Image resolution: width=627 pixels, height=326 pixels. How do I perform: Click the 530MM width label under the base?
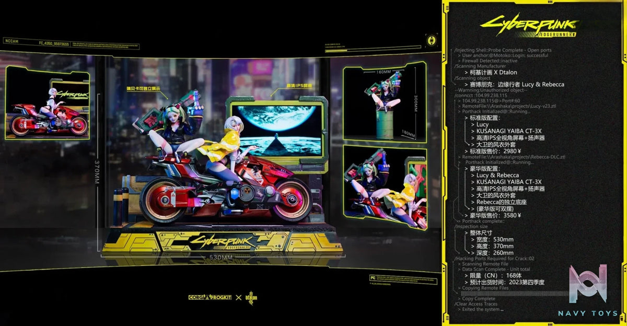(x=221, y=258)
